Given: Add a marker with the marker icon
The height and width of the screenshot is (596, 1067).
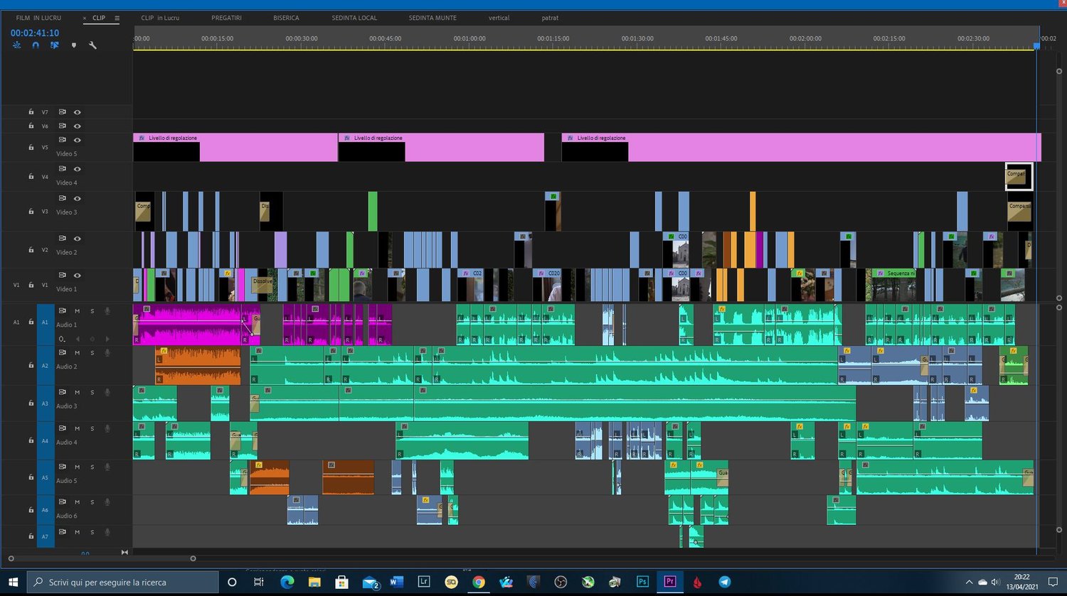Looking at the screenshot, I should (x=73, y=45).
